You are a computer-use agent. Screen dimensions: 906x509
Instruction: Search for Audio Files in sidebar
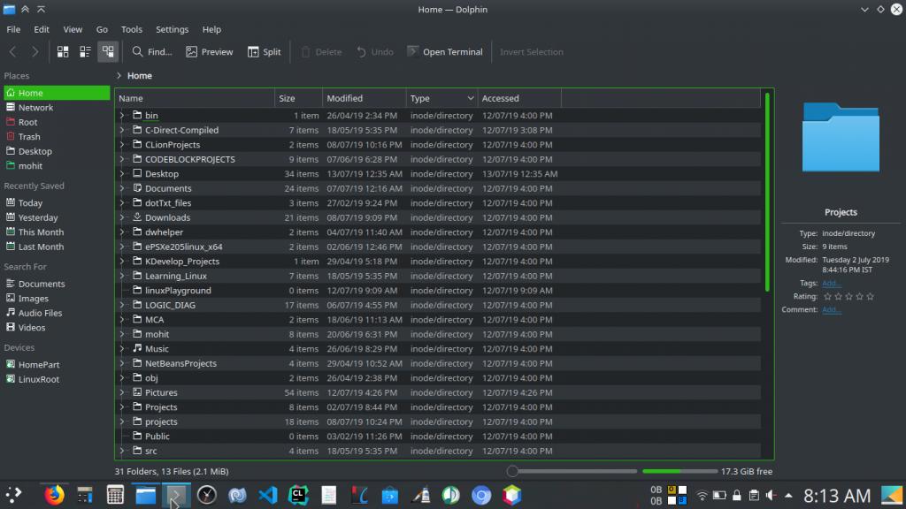pyautogui.click(x=57, y=313)
